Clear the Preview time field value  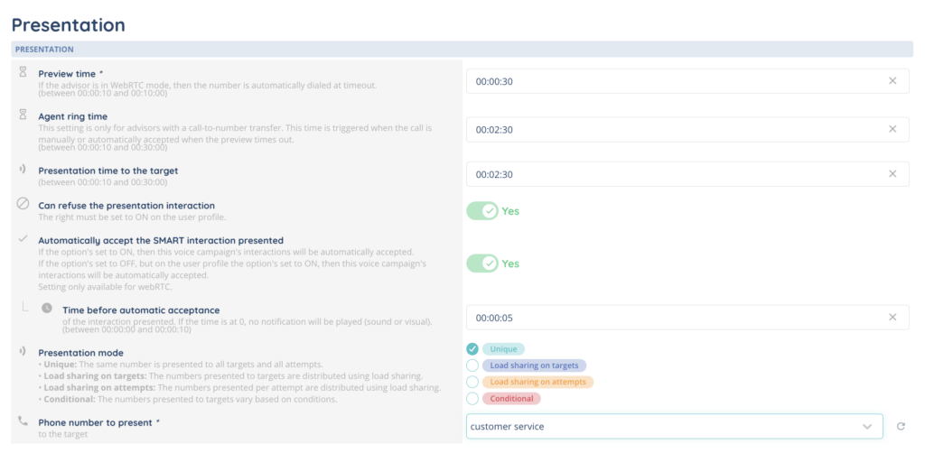[x=892, y=81]
